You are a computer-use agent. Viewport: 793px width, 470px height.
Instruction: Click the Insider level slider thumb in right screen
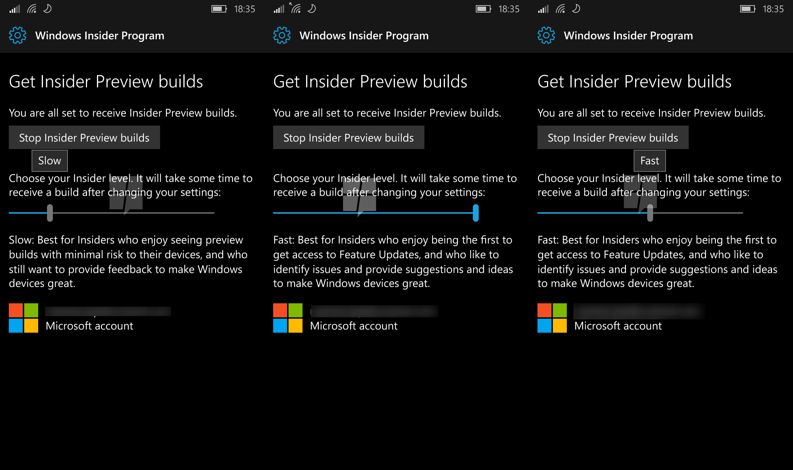[650, 213]
